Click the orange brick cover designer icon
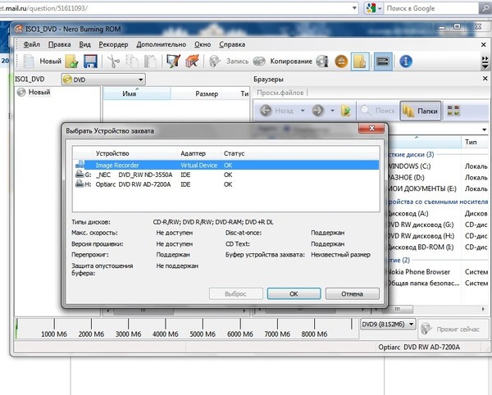The width and height of the screenshot is (492, 395). click(192, 61)
